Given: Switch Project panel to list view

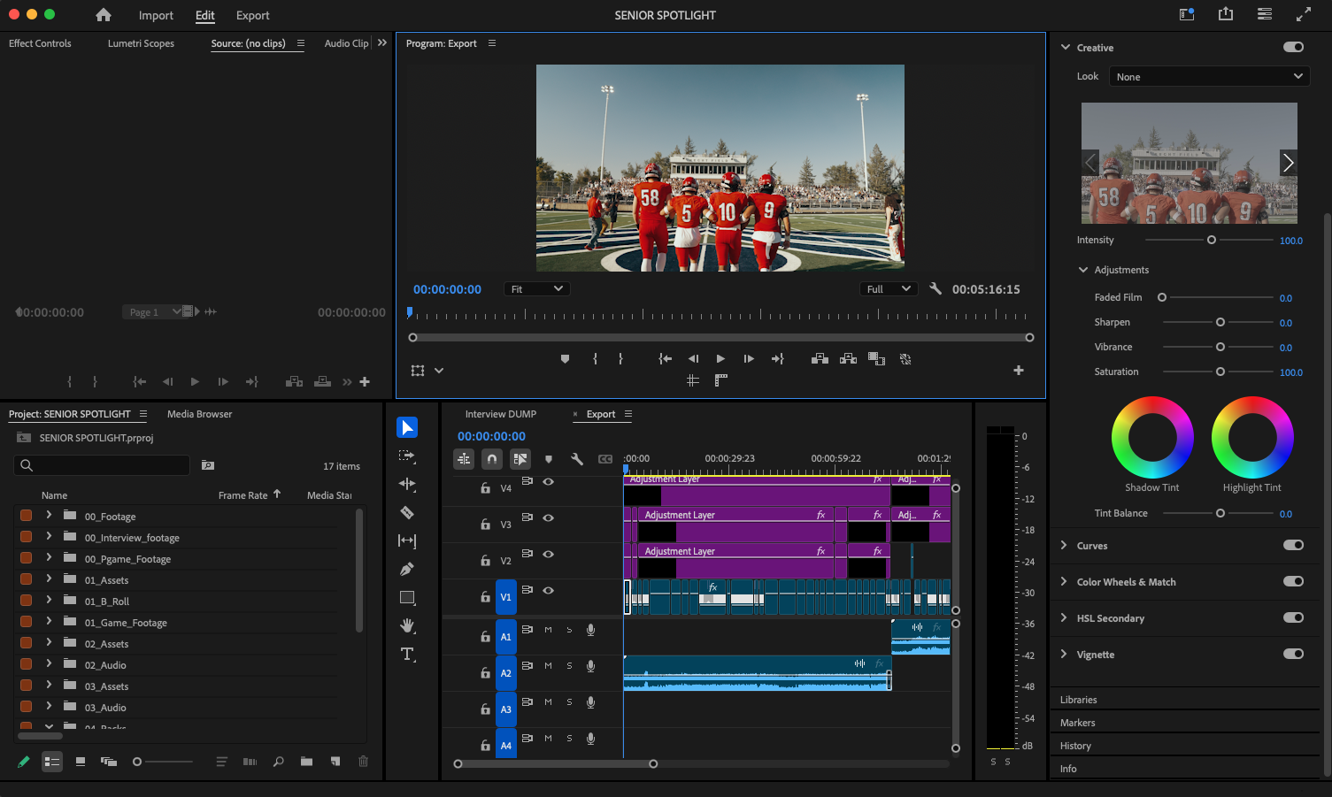Looking at the screenshot, I should click(x=52, y=762).
